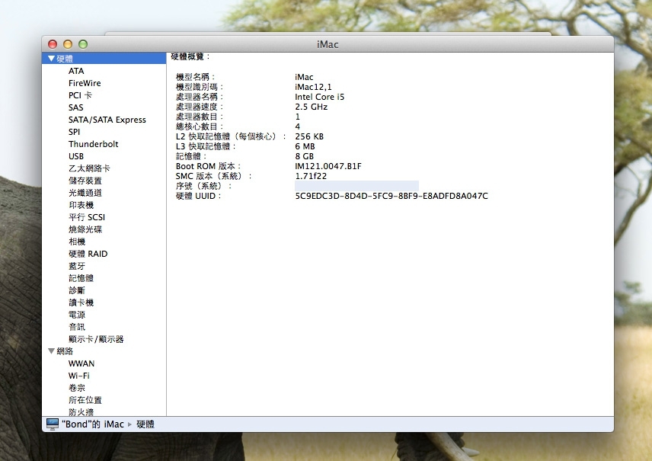This screenshot has height=461, width=652.
Task: Open the 硬體 RAID section
Action: pyautogui.click(x=88, y=254)
